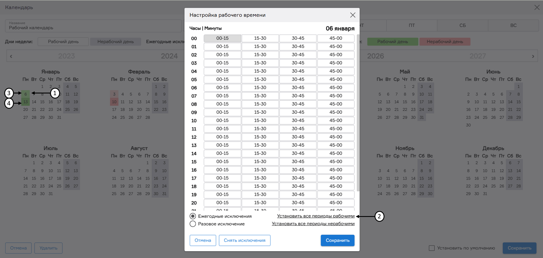Click the Название calendar name field
This screenshot has height=258, width=543.
[93, 26]
